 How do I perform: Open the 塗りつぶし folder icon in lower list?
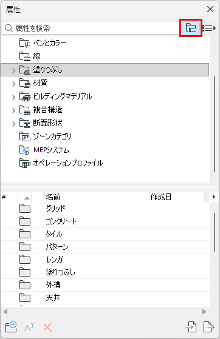coord(25,272)
